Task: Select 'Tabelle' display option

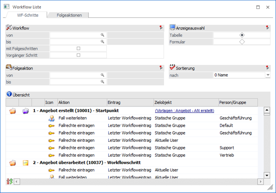Action: pos(242,35)
